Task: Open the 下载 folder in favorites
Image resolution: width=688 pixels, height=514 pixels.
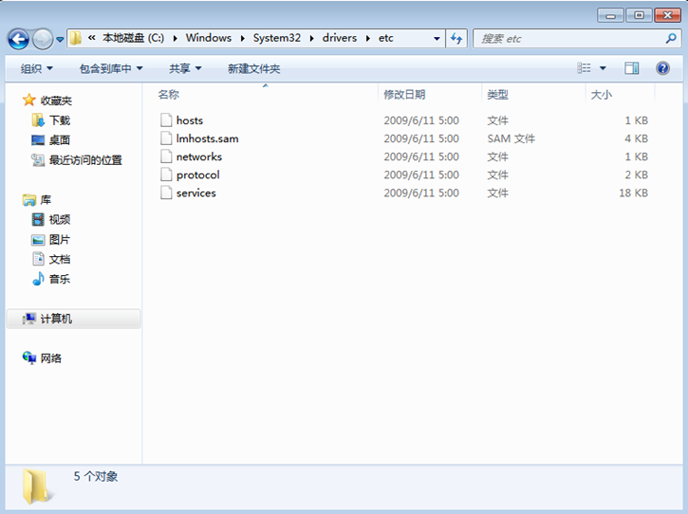Action: (x=59, y=120)
